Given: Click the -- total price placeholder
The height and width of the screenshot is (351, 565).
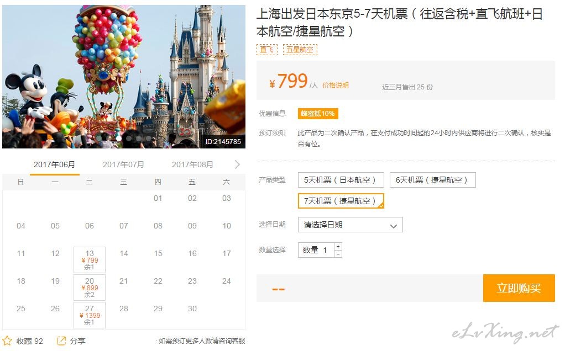Looking at the screenshot, I should 278,289.
